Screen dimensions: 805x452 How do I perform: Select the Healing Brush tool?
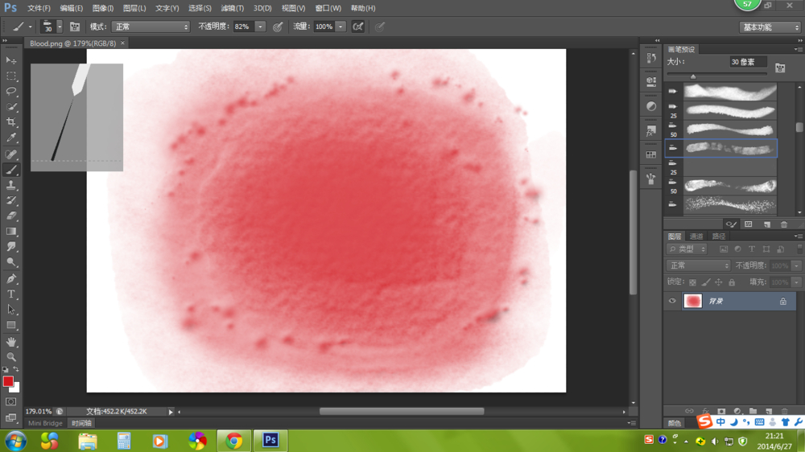(x=11, y=154)
